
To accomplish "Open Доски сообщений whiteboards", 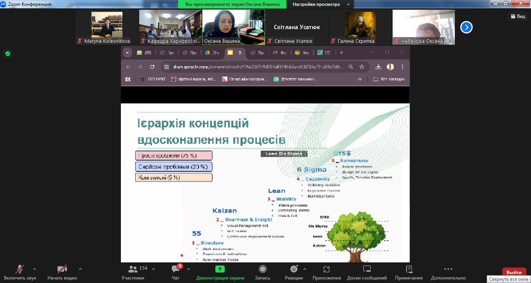I will point(367,269).
